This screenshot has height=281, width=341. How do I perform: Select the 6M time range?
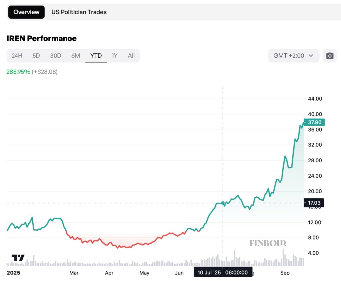[x=76, y=56]
